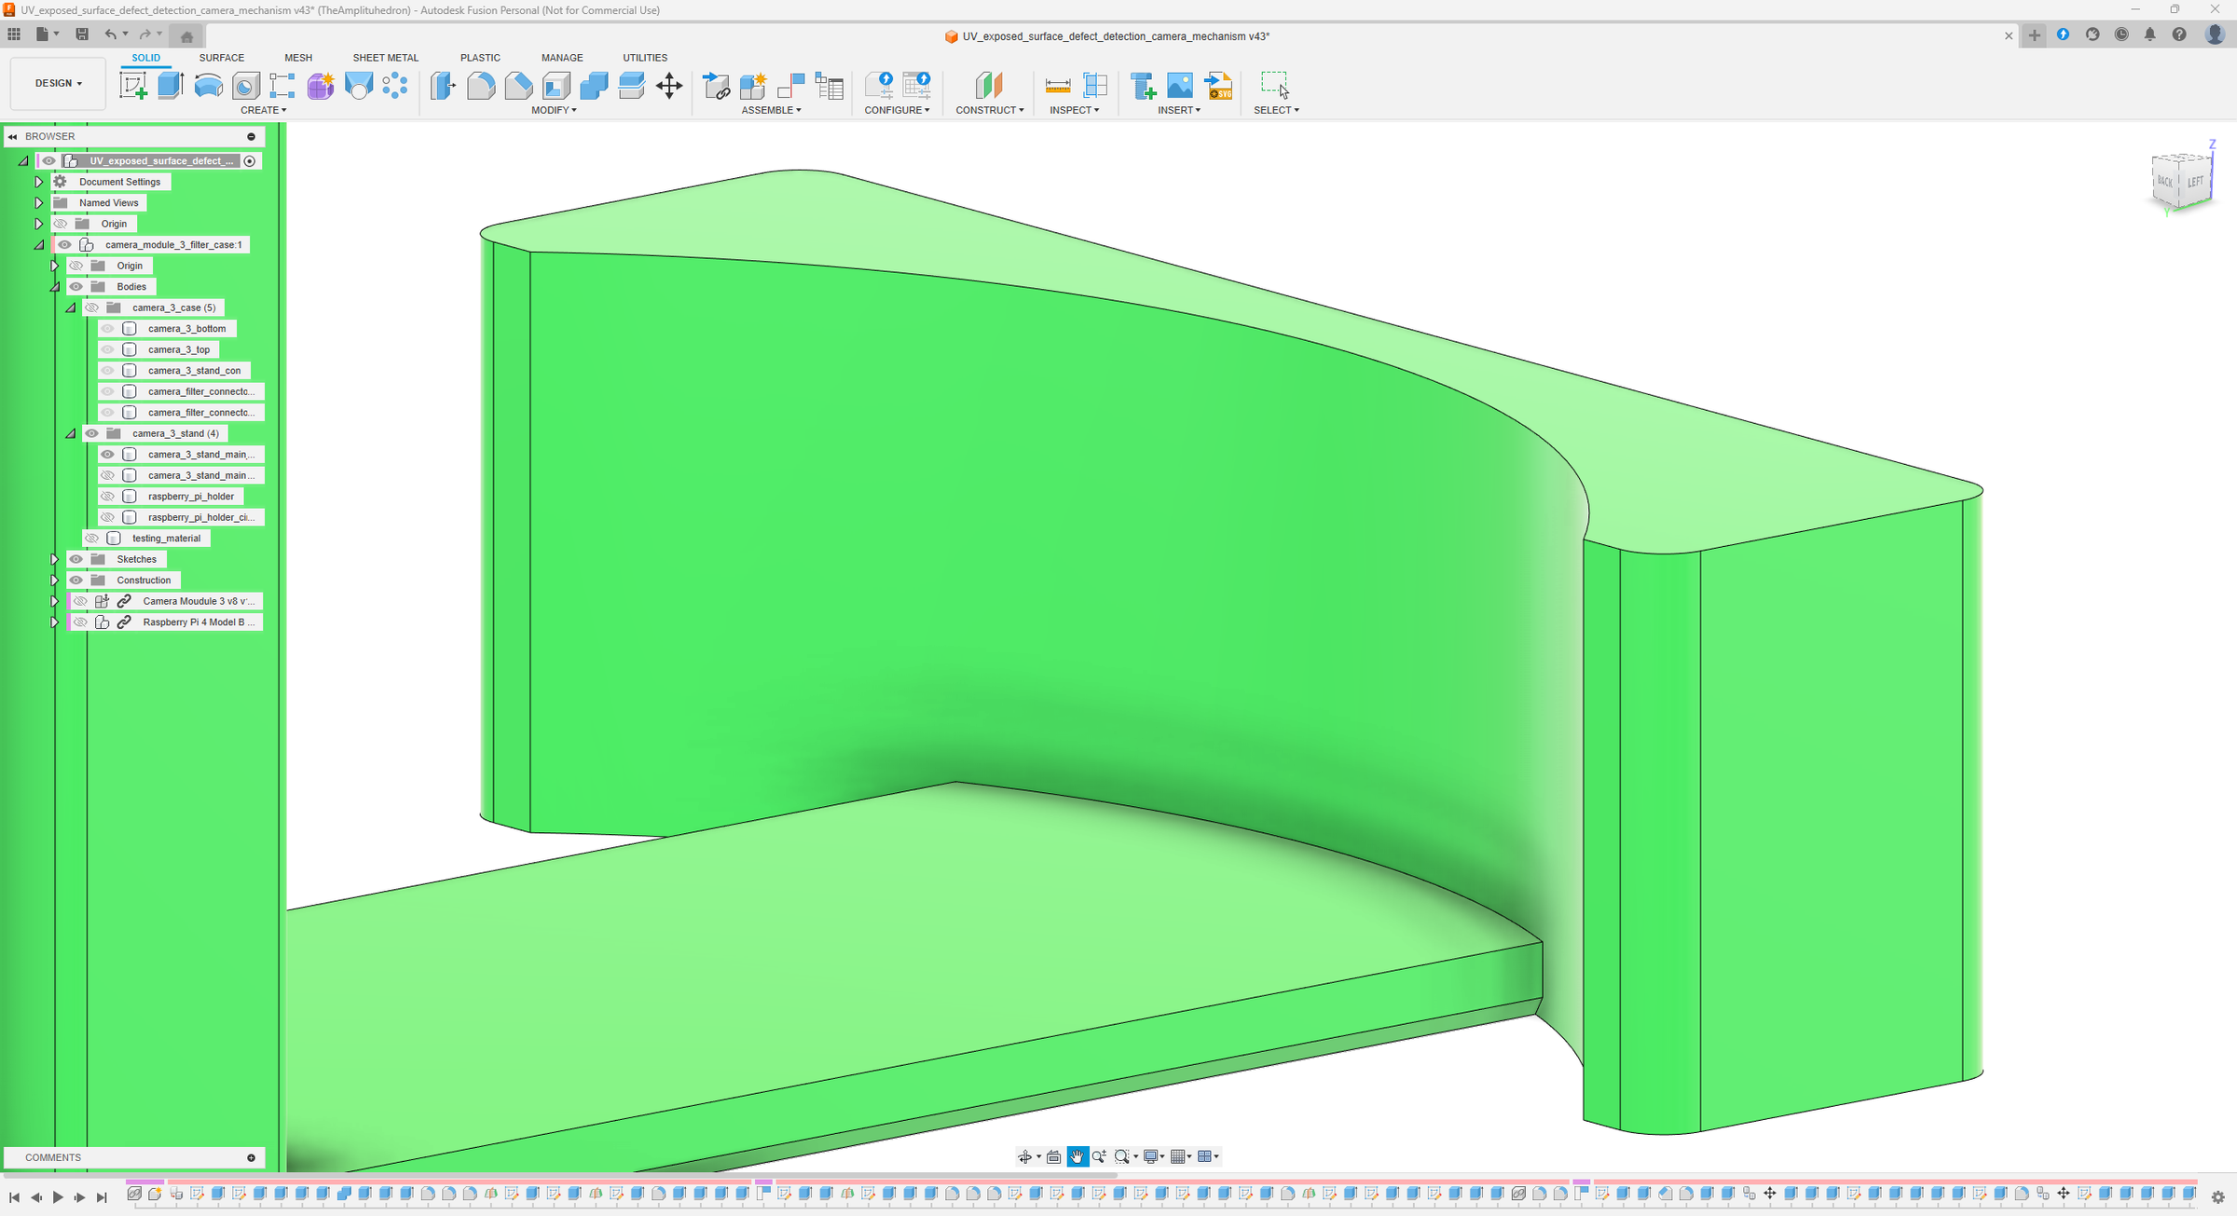Click the ViewCube LEFT face
Viewport: 2237px width, 1216px height.
(x=2195, y=182)
